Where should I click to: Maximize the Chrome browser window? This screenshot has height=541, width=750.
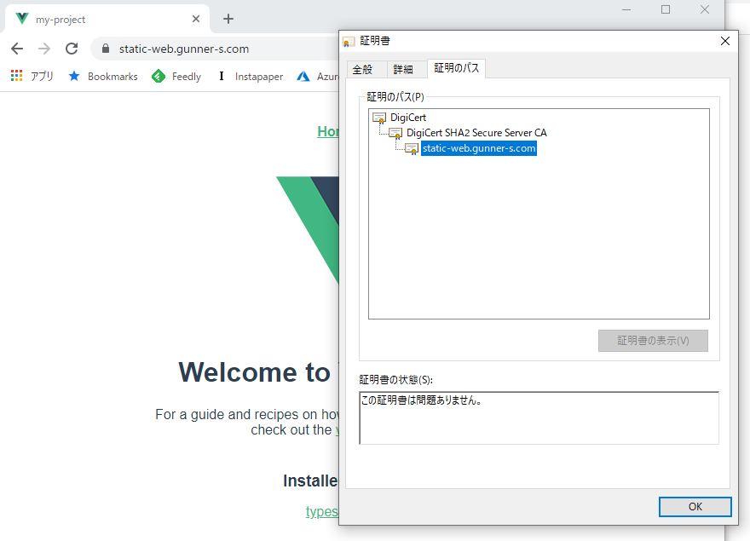[666, 9]
